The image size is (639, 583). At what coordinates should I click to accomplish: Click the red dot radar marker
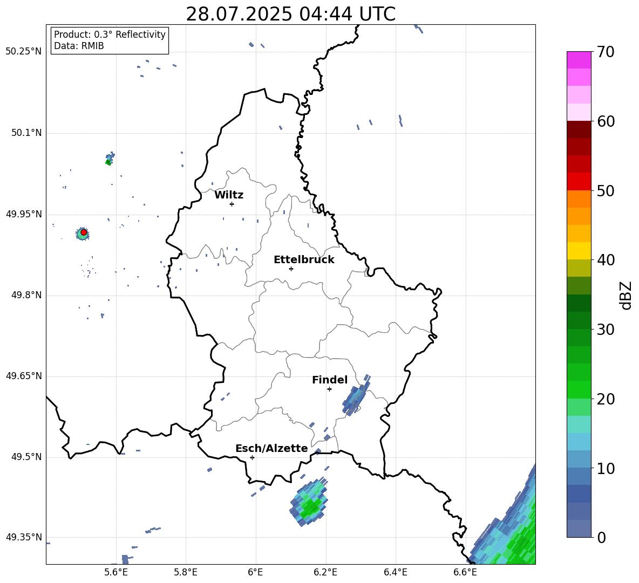84,232
